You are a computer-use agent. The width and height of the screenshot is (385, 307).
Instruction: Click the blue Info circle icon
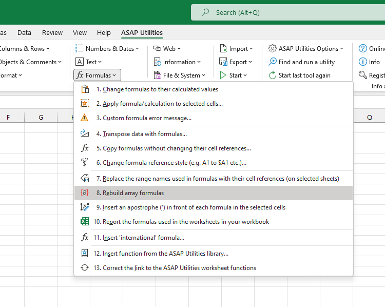coord(362,62)
